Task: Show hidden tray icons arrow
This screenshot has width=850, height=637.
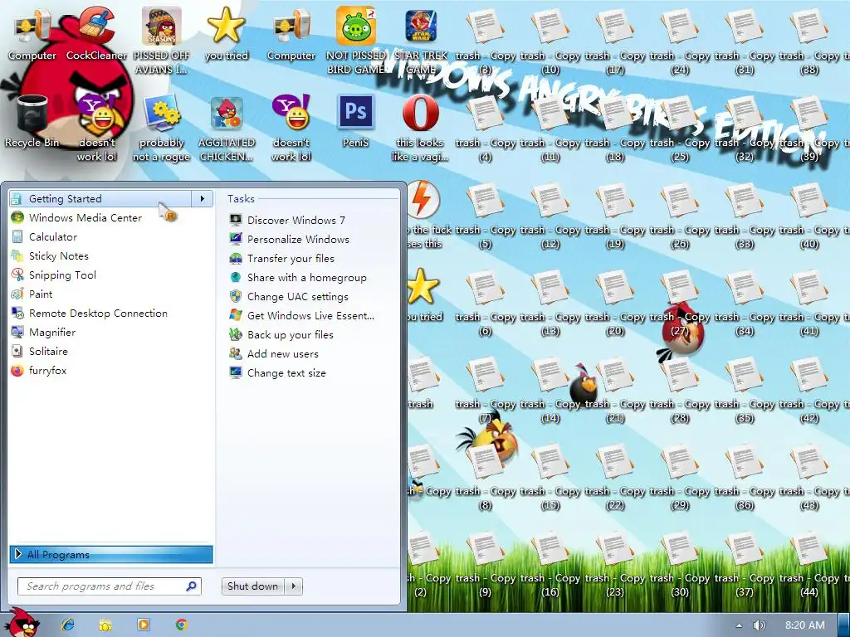Action: pos(738,625)
